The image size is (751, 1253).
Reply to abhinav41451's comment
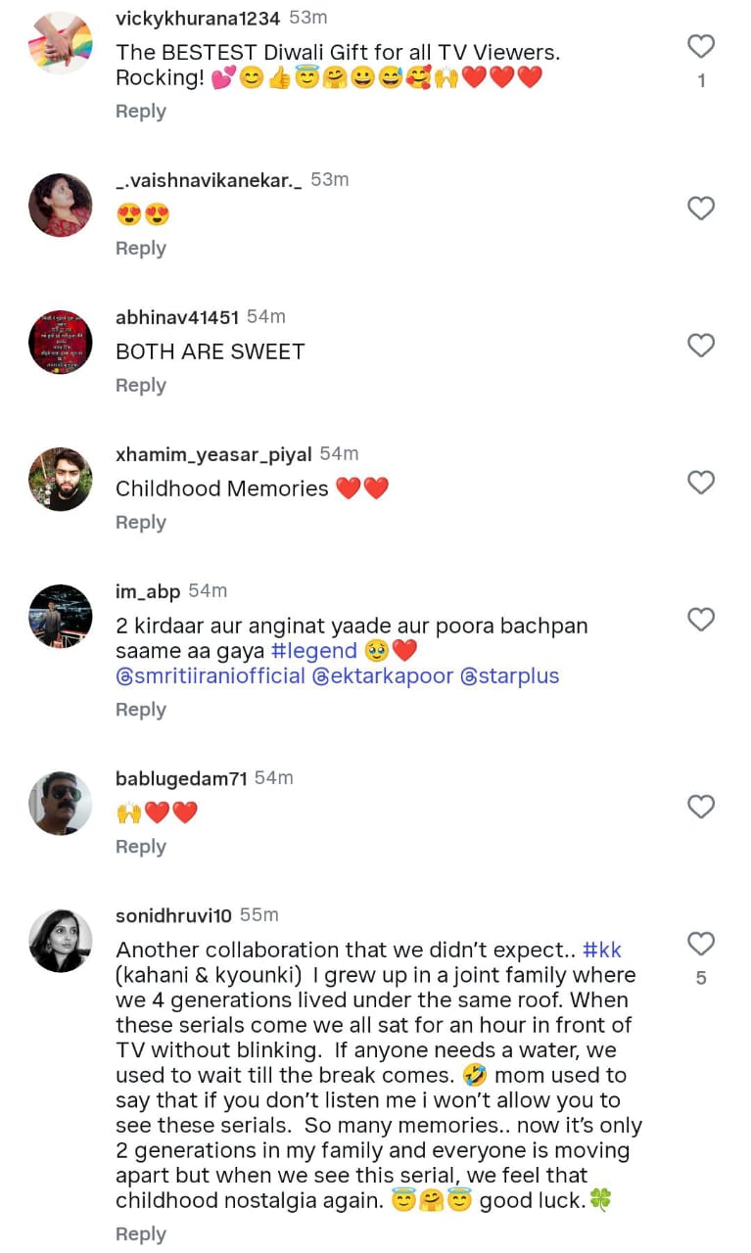(141, 386)
